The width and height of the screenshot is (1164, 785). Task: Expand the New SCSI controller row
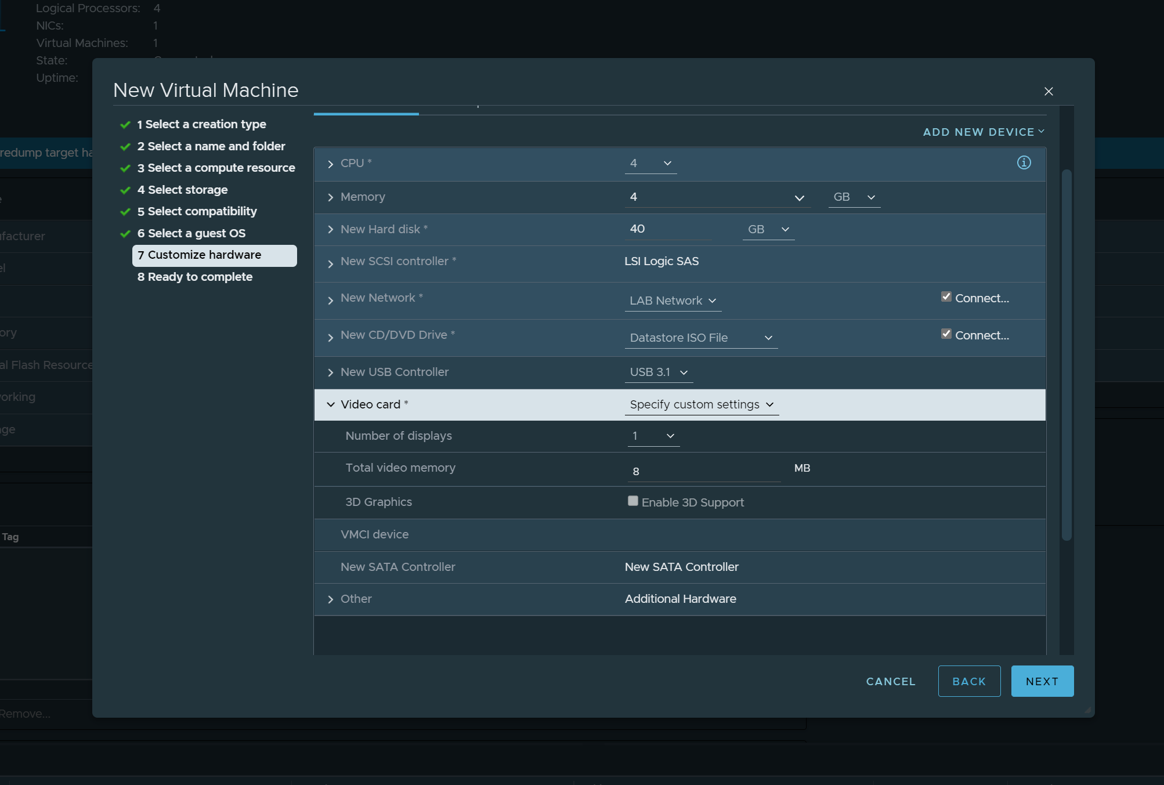(x=331, y=264)
